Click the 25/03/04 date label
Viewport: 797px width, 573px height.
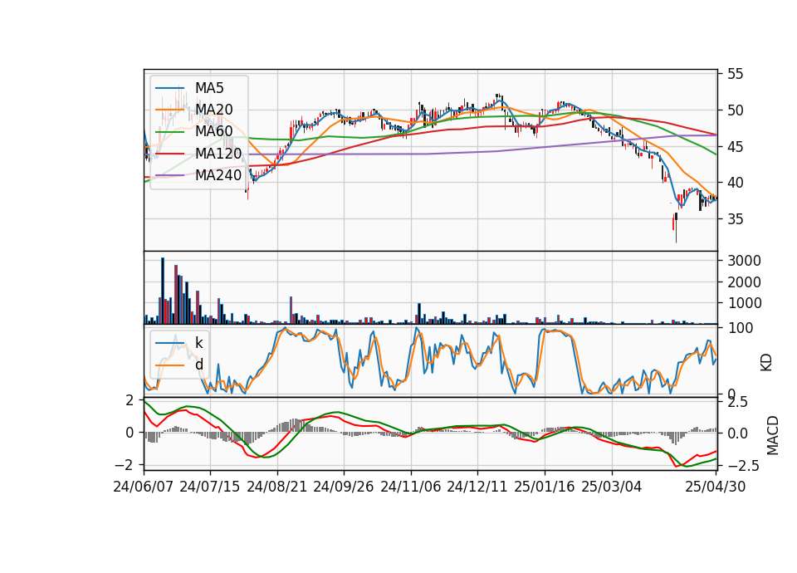click(x=612, y=487)
